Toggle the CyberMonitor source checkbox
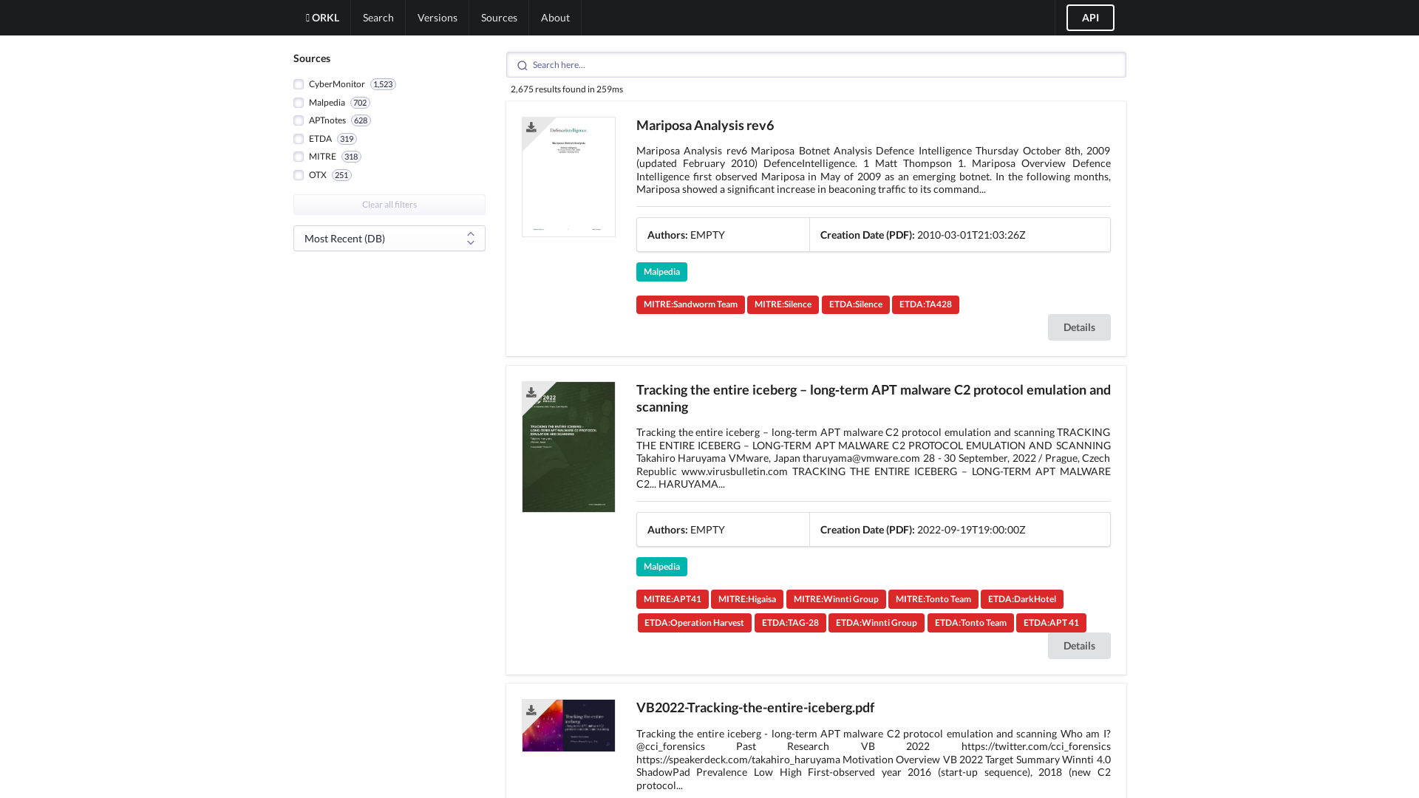Screen dimensions: 1419x798 click(299, 84)
